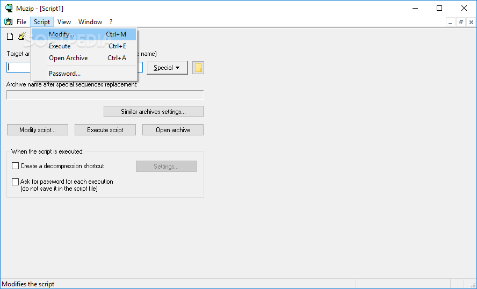Click the Modify script... button

coord(38,130)
